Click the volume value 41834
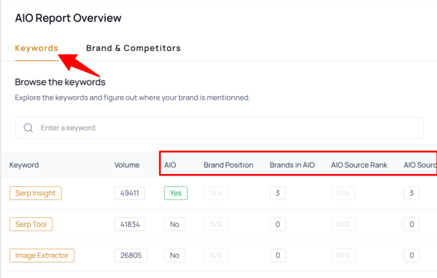Image resolution: width=437 pixels, height=278 pixels. (x=130, y=224)
